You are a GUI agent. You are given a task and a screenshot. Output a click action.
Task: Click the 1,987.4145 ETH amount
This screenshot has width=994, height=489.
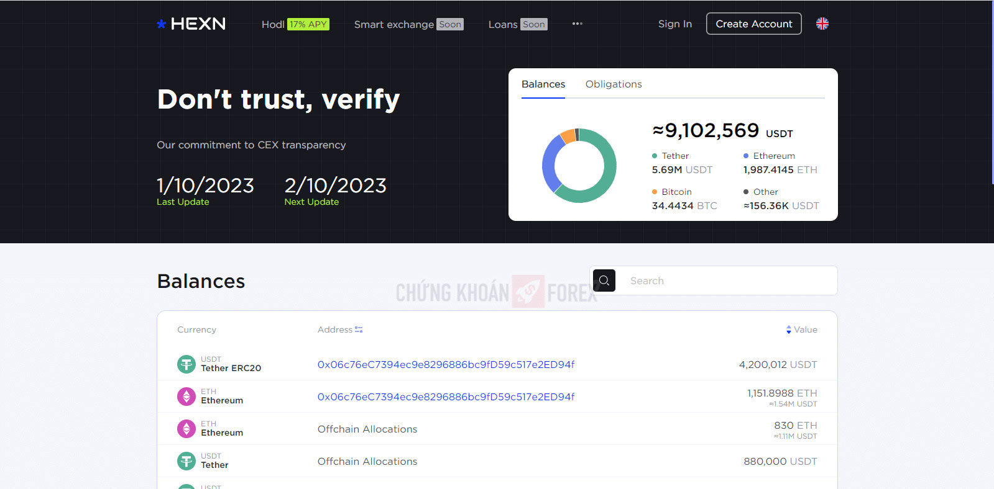[x=780, y=169]
